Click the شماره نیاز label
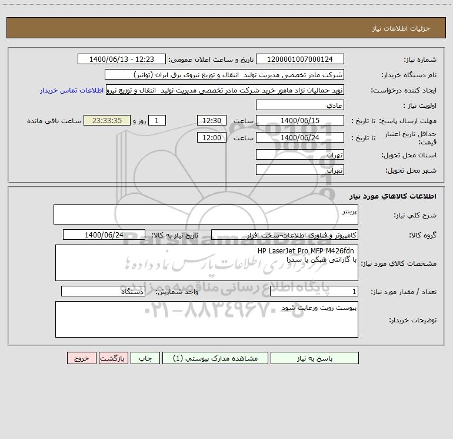This screenshot has height=439, width=453. click(420, 60)
